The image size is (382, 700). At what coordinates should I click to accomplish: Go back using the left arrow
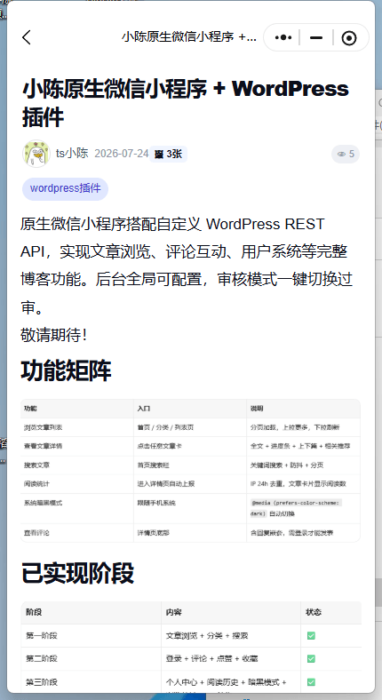27,37
